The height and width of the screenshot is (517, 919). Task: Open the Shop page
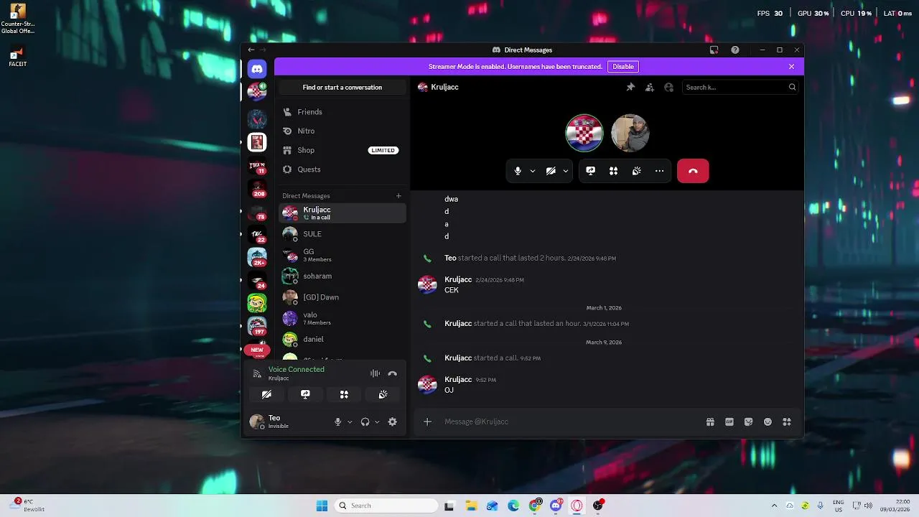[342, 150]
